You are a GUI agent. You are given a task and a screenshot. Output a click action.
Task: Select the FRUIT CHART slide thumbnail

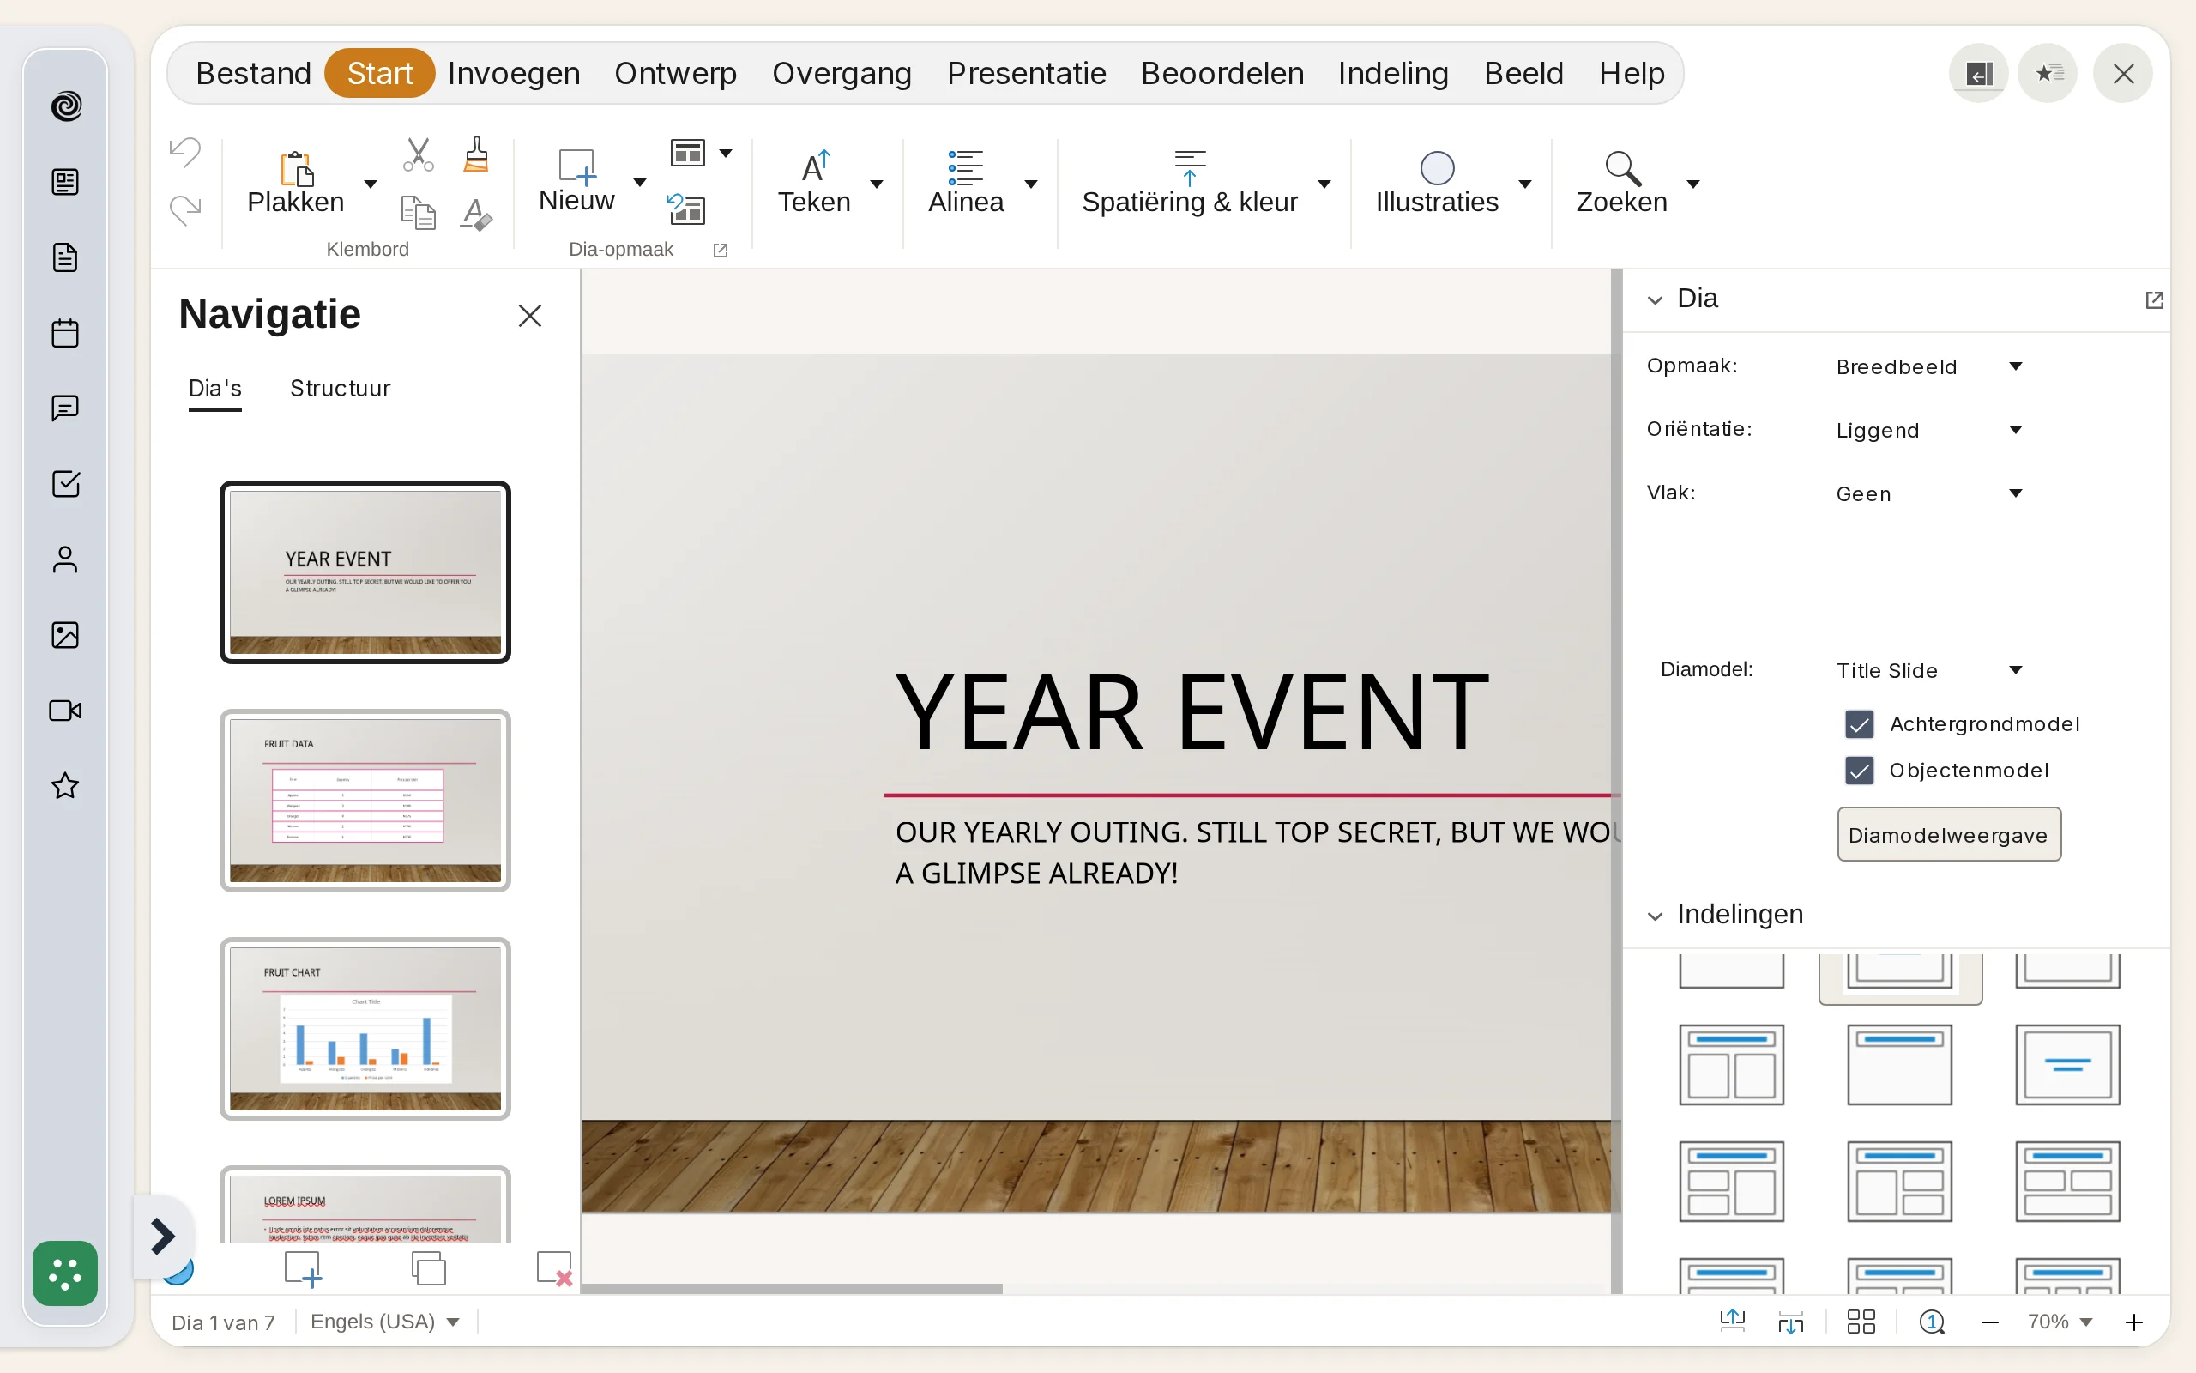[365, 1029]
